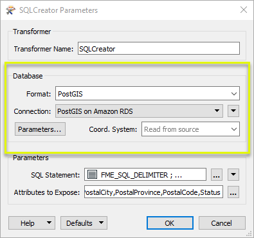Close the SQLCreator Parameters dialog
Image resolution: width=254 pixels, height=238 pixels.
[244, 10]
